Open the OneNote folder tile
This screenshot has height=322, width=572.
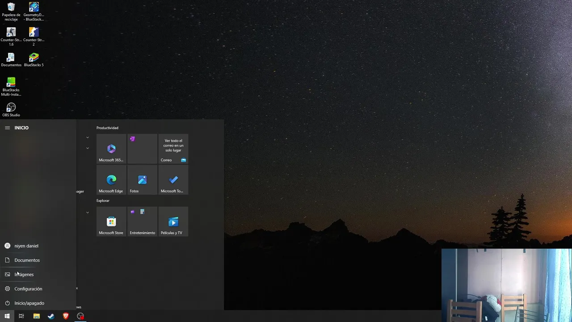click(x=142, y=149)
